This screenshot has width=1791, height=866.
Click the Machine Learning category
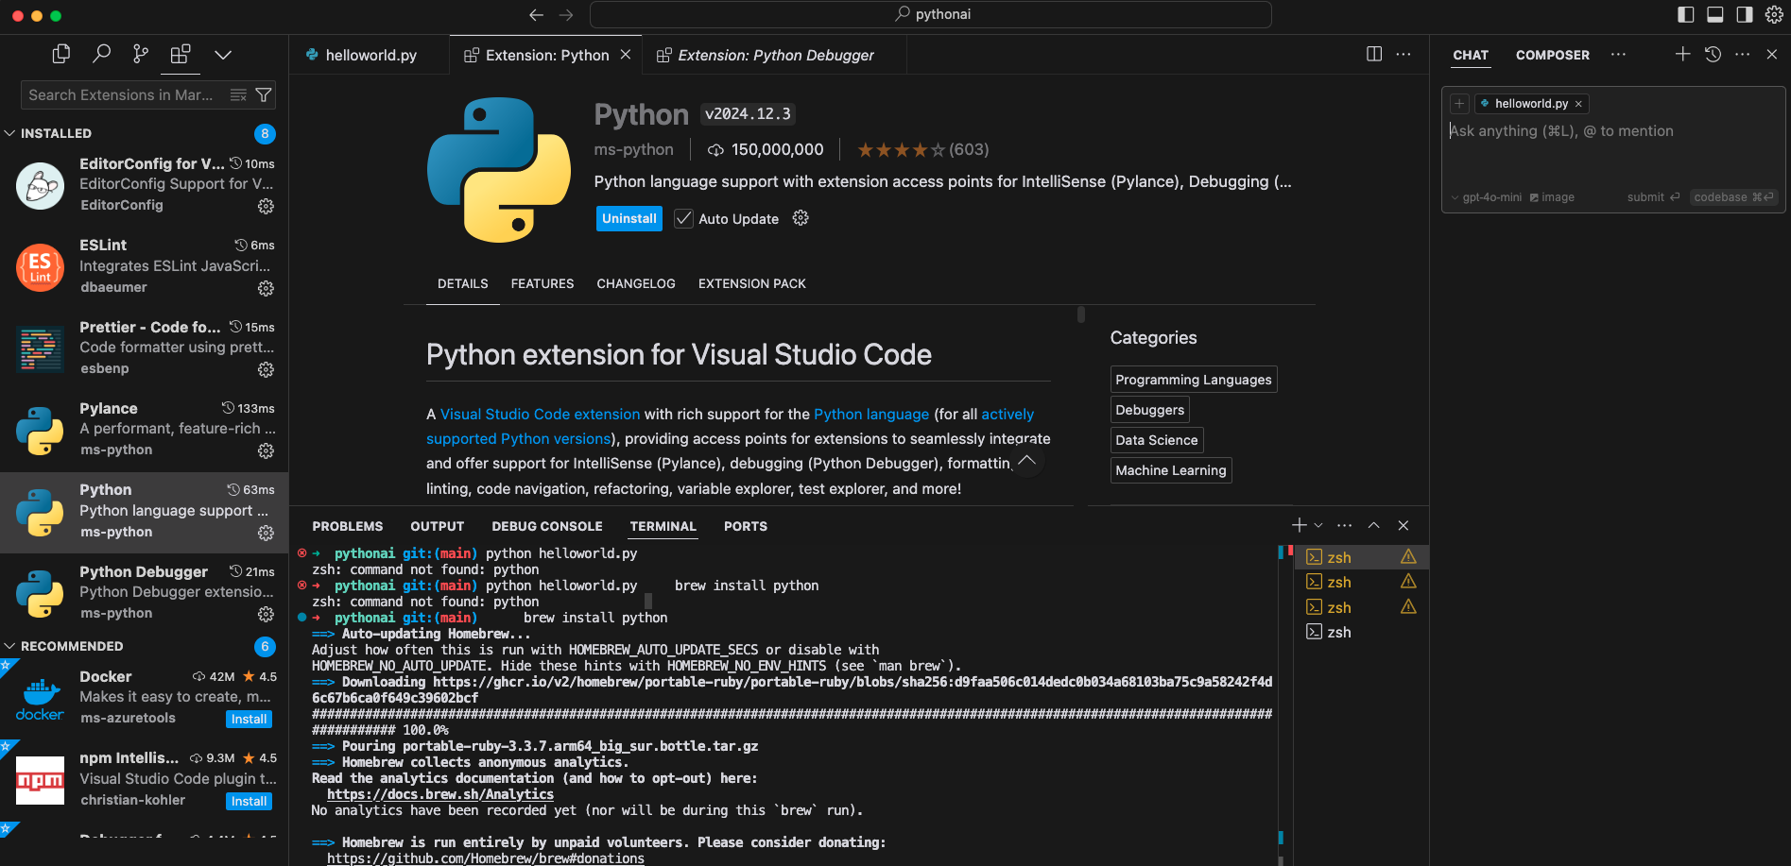click(x=1171, y=470)
